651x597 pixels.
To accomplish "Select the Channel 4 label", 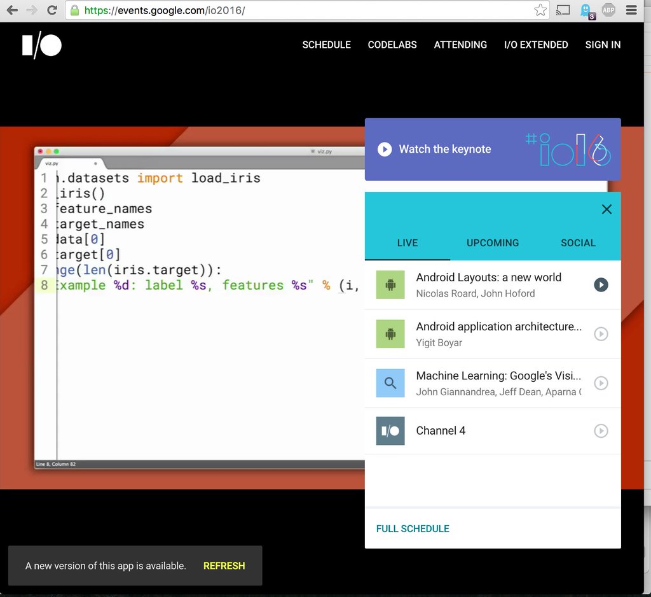I will [441, 431].
